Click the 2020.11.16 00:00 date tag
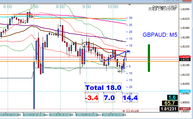Viewport: 193px width, 119px height. click(x=34, y=115)
